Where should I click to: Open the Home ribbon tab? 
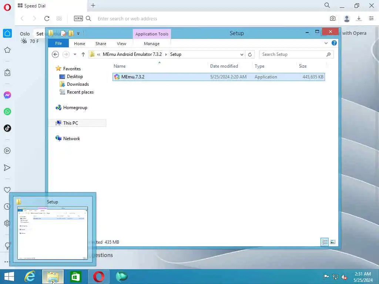click(80, 44)
